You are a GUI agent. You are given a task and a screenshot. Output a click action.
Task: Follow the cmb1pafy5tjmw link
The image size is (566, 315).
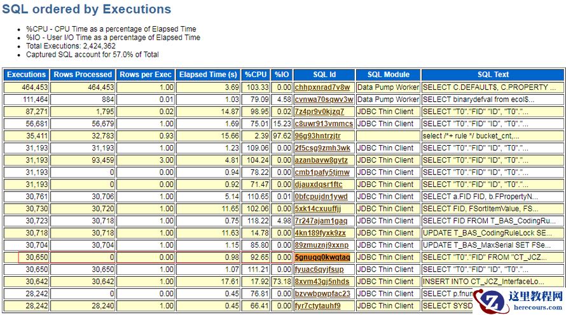pos(322,172)
